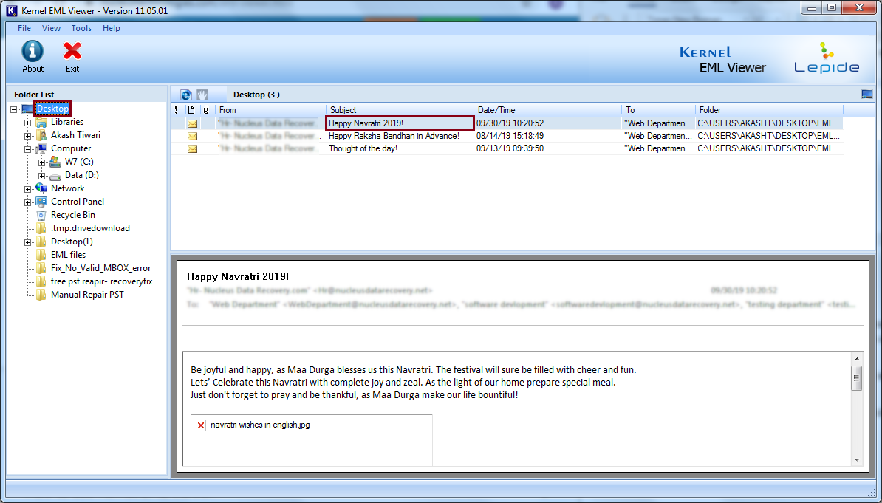Screen dimensions: 882x503
Task: Expand the Network tree node
Action: click(27, 190)
